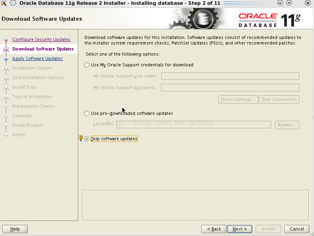Viewport: 314px width, 236px height.
Task: Go to Configure Security Updates step
Action: (41, 39)
